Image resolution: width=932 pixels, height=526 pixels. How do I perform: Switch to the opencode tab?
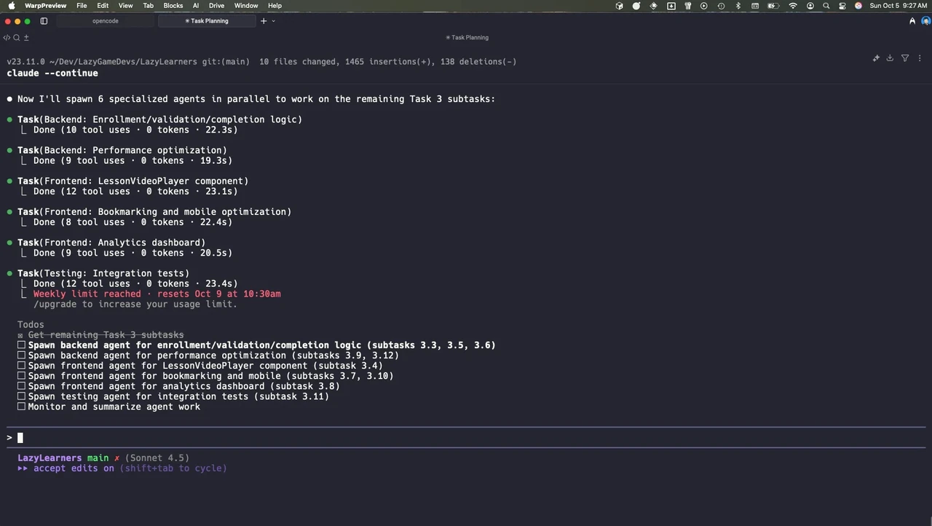click(x=106, y=21)
